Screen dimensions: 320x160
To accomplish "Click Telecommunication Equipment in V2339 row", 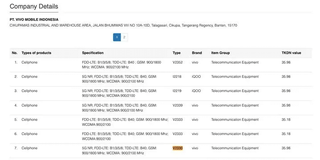I will click(x=235, y=105).
